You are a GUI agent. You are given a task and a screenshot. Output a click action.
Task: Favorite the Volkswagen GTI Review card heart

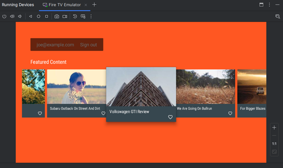(x=170, y=117)
